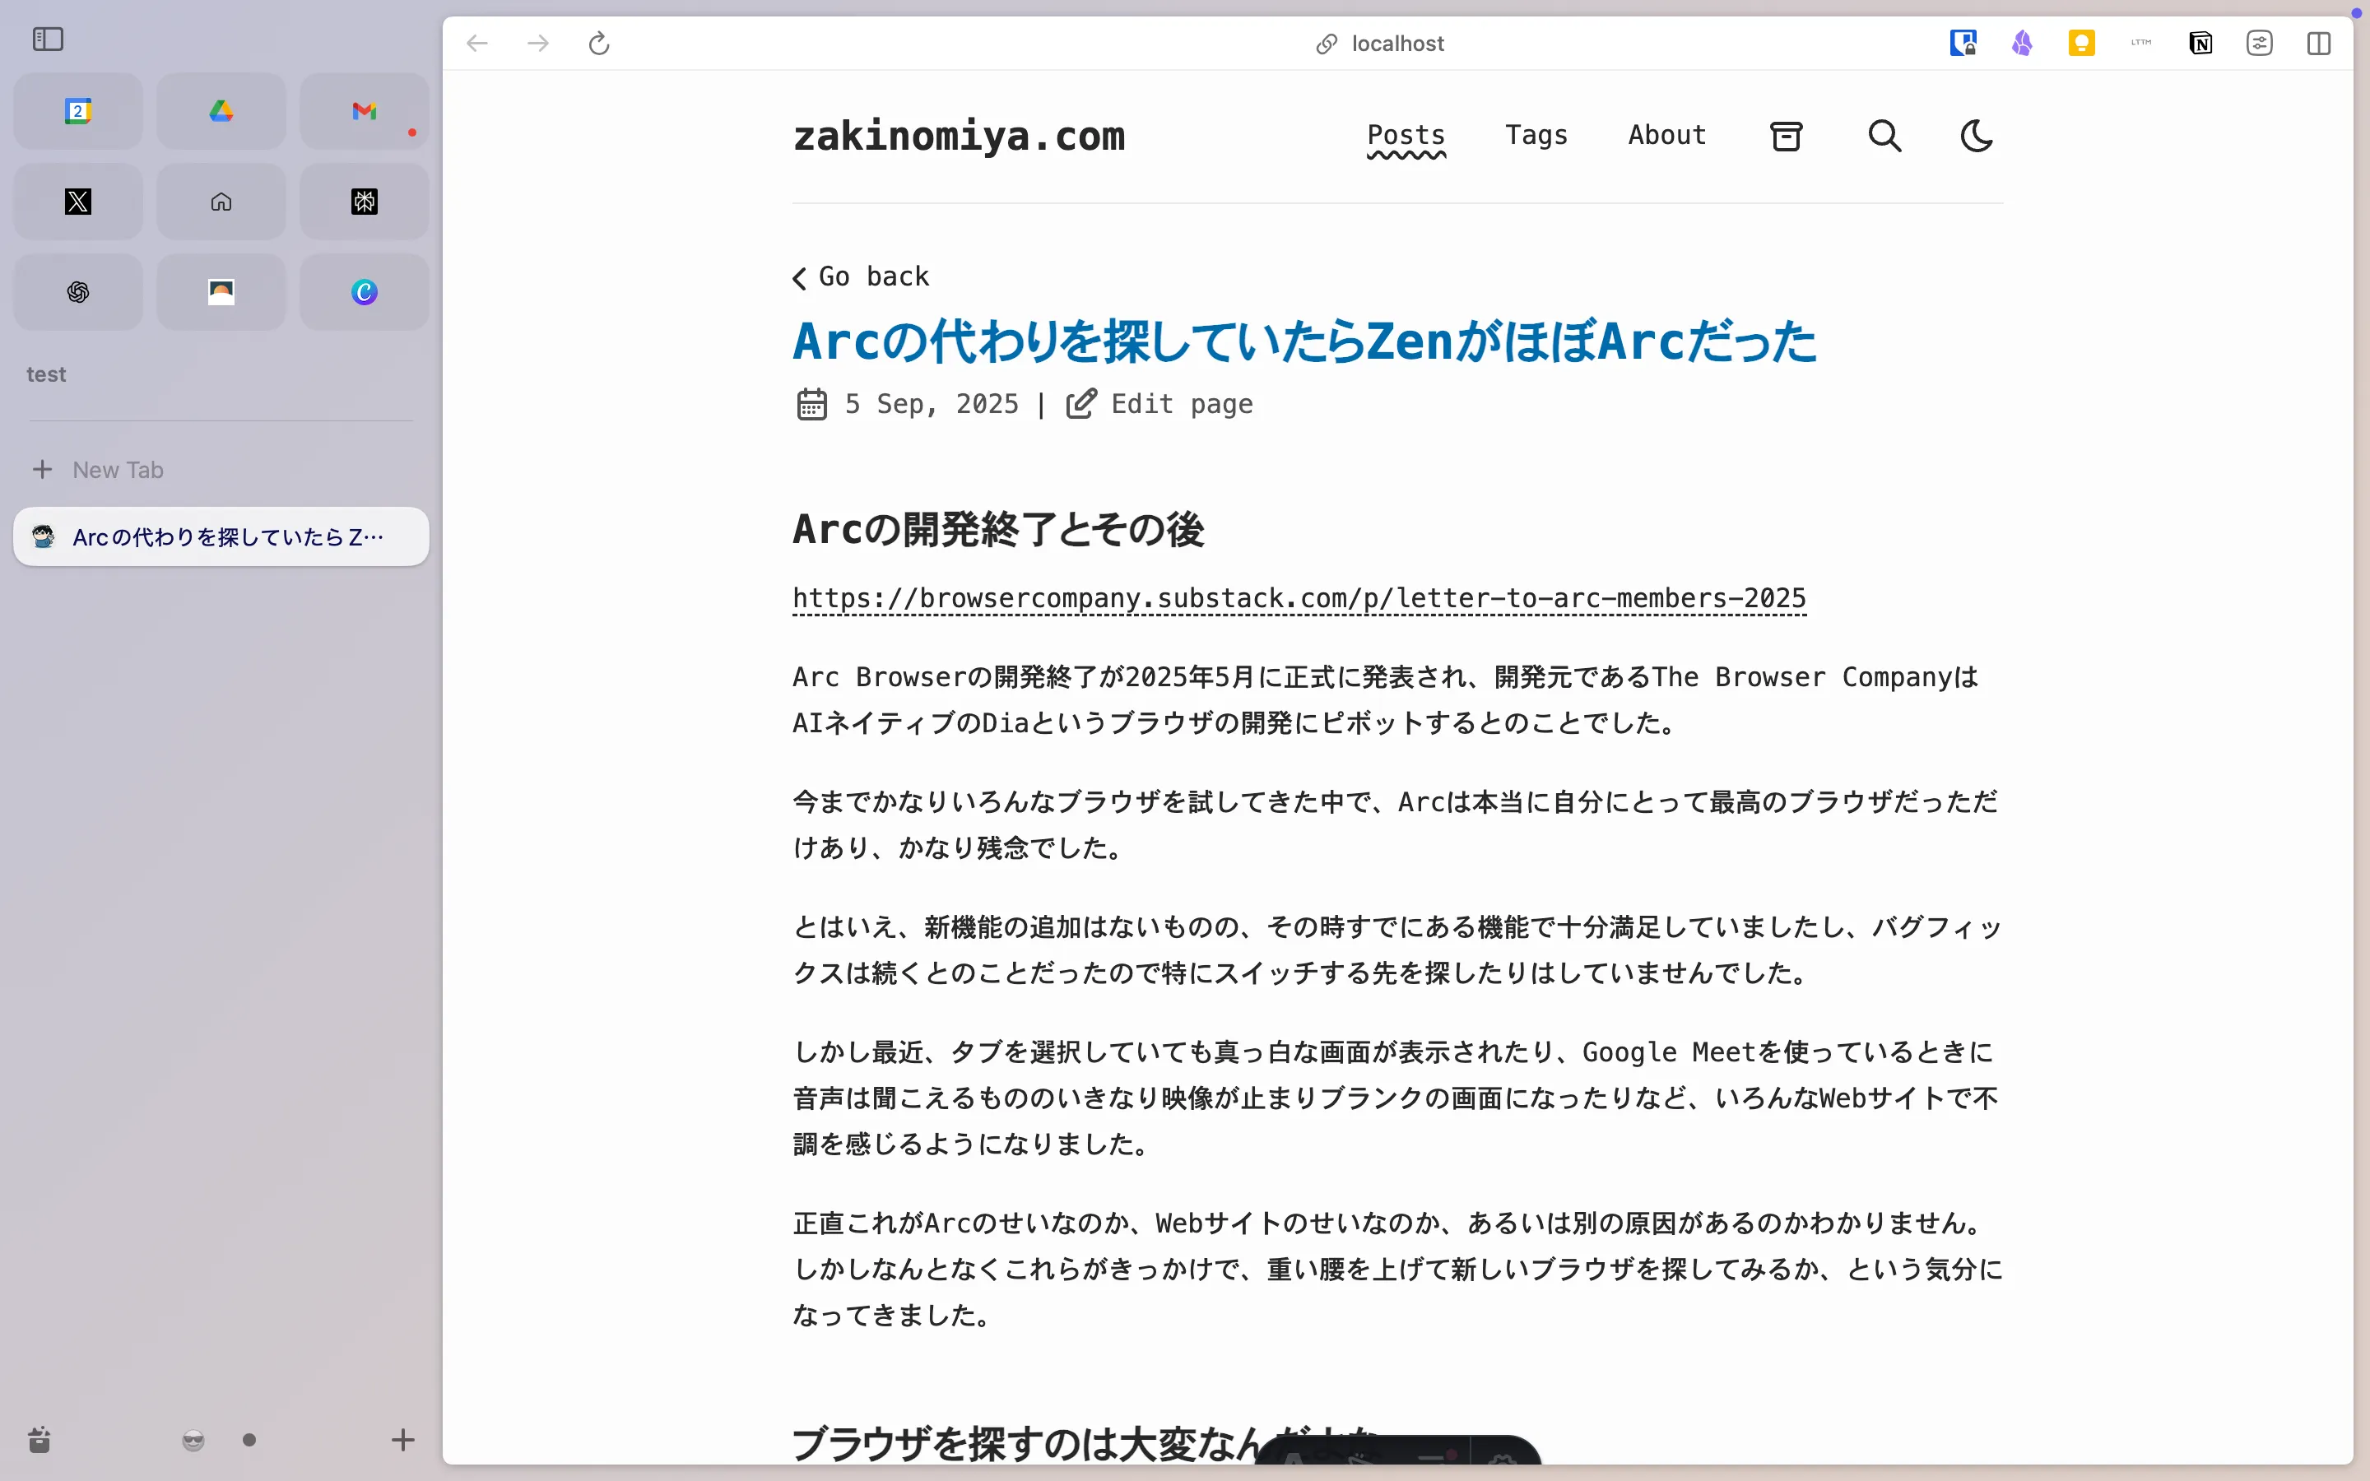Open the Canva pinned tab
The width and height of the screenshot is (2370, 1481).
click(x=364, y=292)
